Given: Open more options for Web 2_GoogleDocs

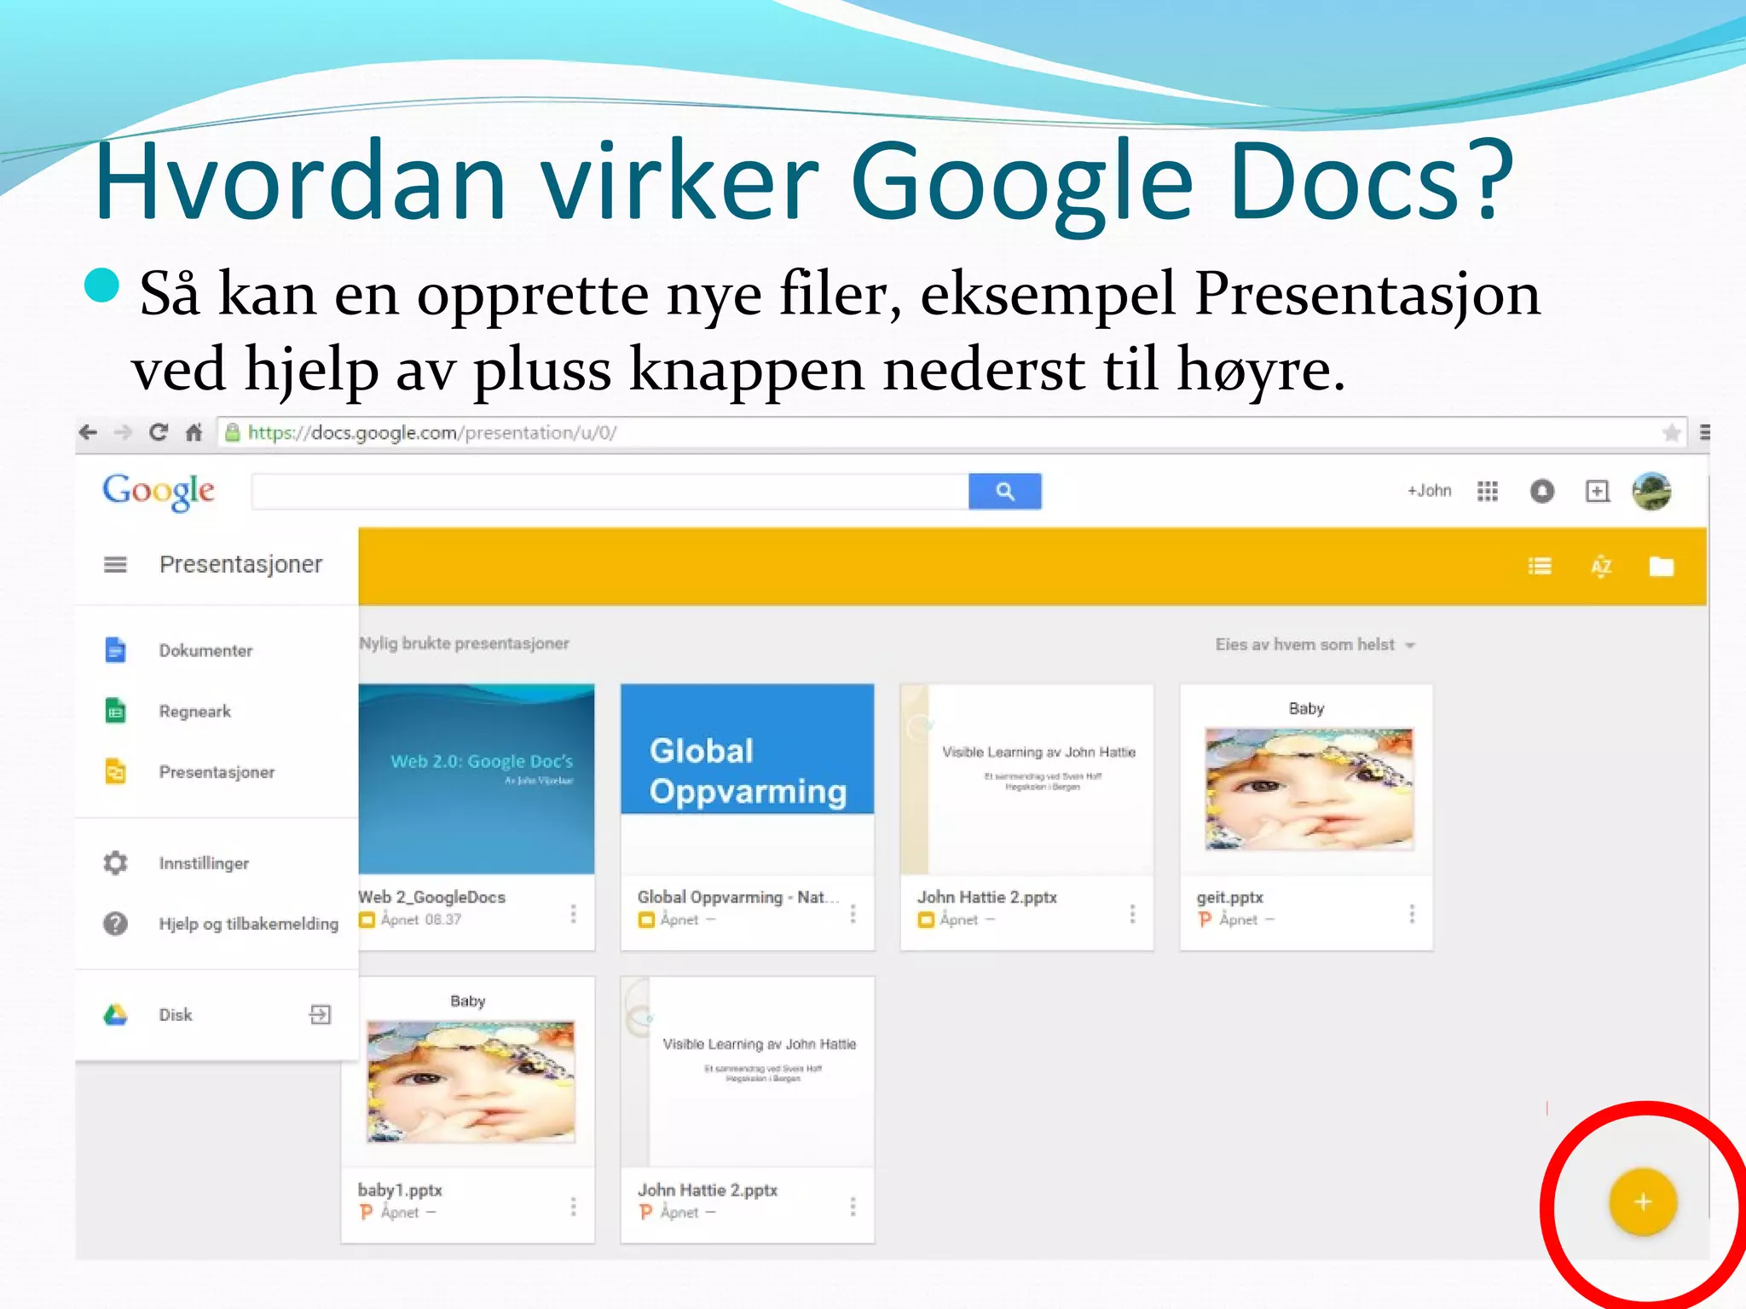Looking at the screenshot, I should pos(573,914).
